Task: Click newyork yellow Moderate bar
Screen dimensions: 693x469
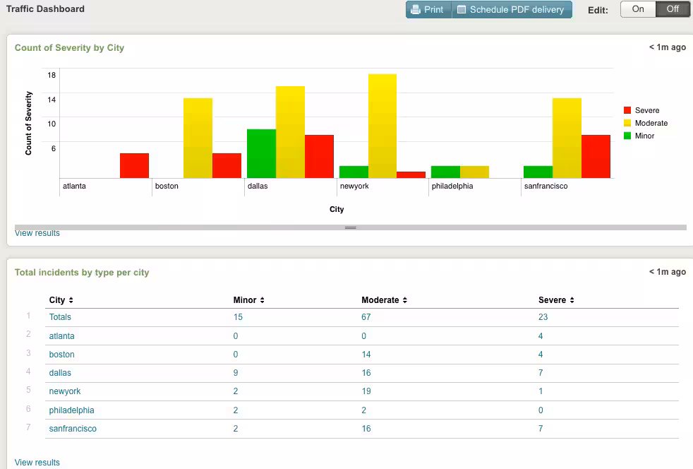Action: [x=382, y=127]
